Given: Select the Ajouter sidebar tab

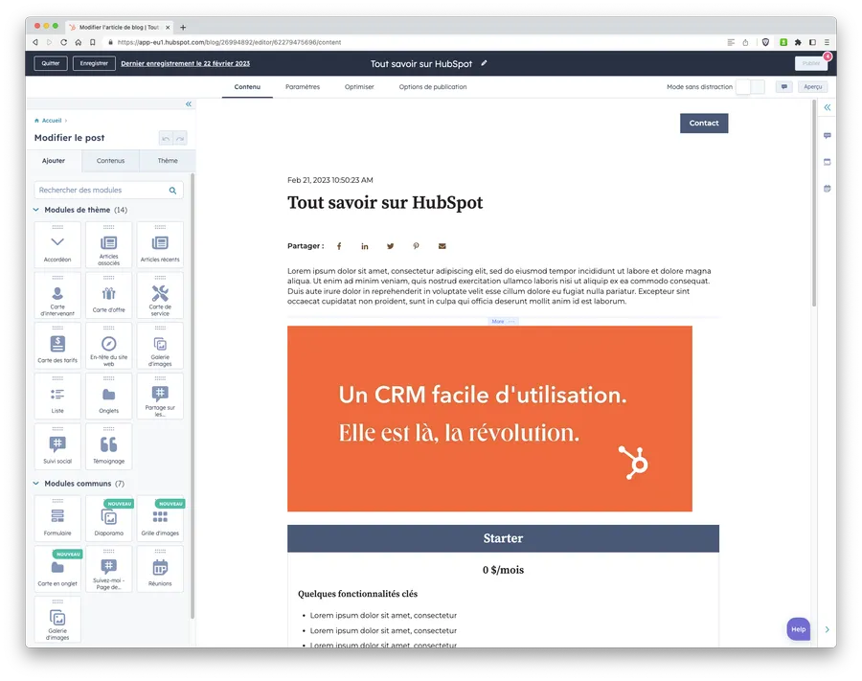Looking at the screenshot, I should click(54, 161).
